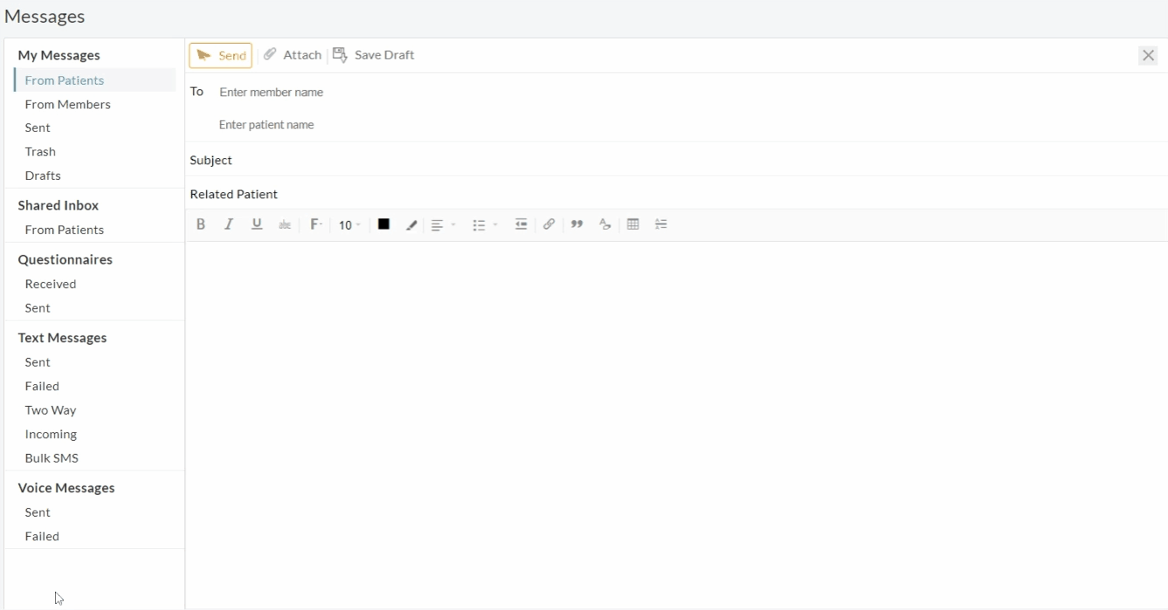Toggle underline text formatting
The image size is (1168, 610).
coord(257,224)
